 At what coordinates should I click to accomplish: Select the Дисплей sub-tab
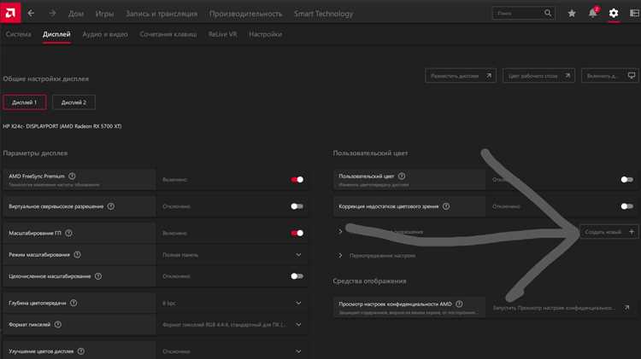[56, 35]
